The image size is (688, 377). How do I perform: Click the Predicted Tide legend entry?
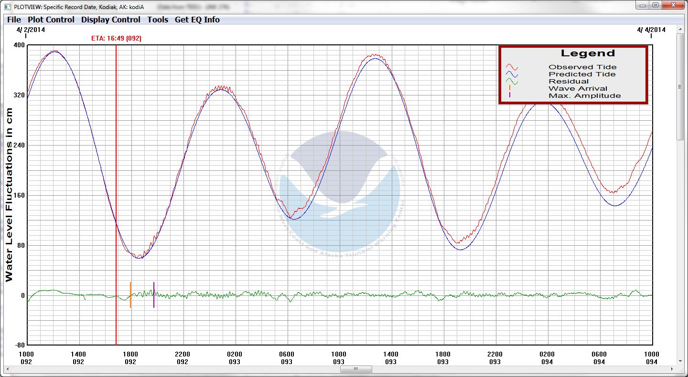tap(582, 74)
